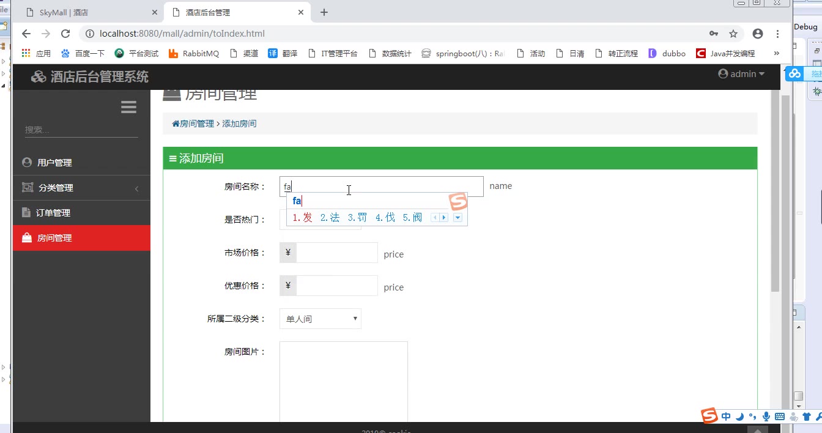Bookmark this page with star icon
822x433 pixels.
point(733,34)
